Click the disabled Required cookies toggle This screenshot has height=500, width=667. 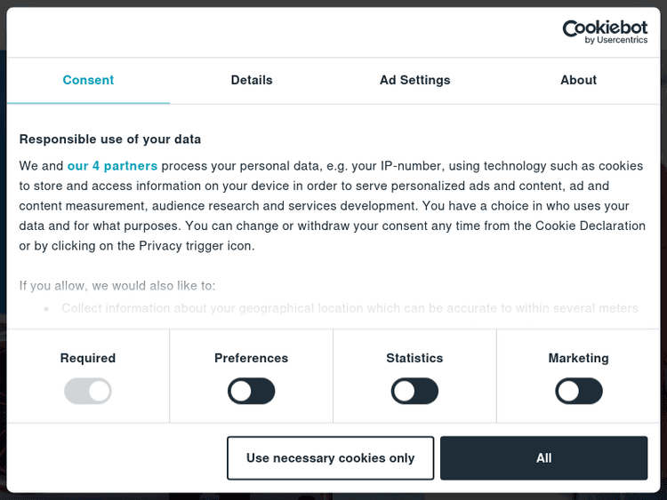click(x=88, y=391)
